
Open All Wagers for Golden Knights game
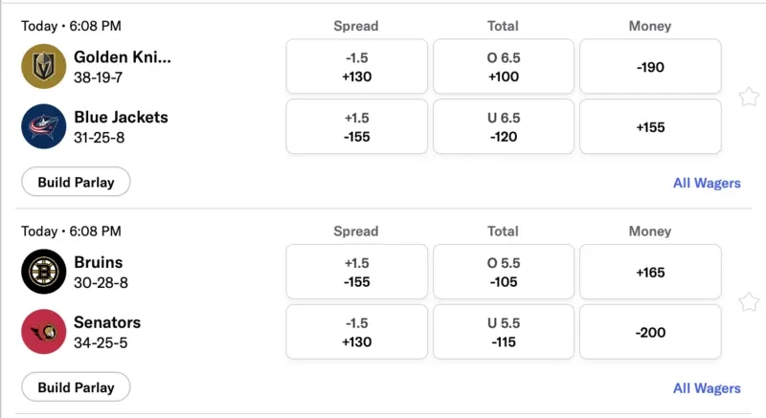pos(707,183)
